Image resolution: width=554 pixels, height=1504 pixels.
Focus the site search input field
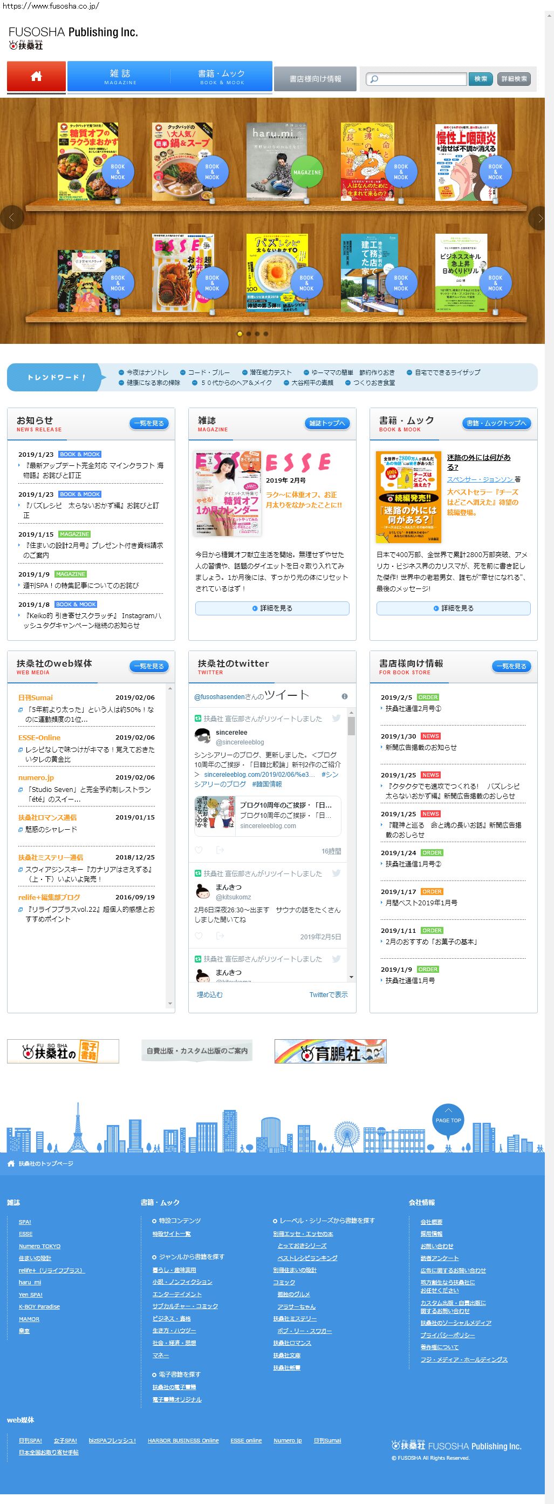416,79
